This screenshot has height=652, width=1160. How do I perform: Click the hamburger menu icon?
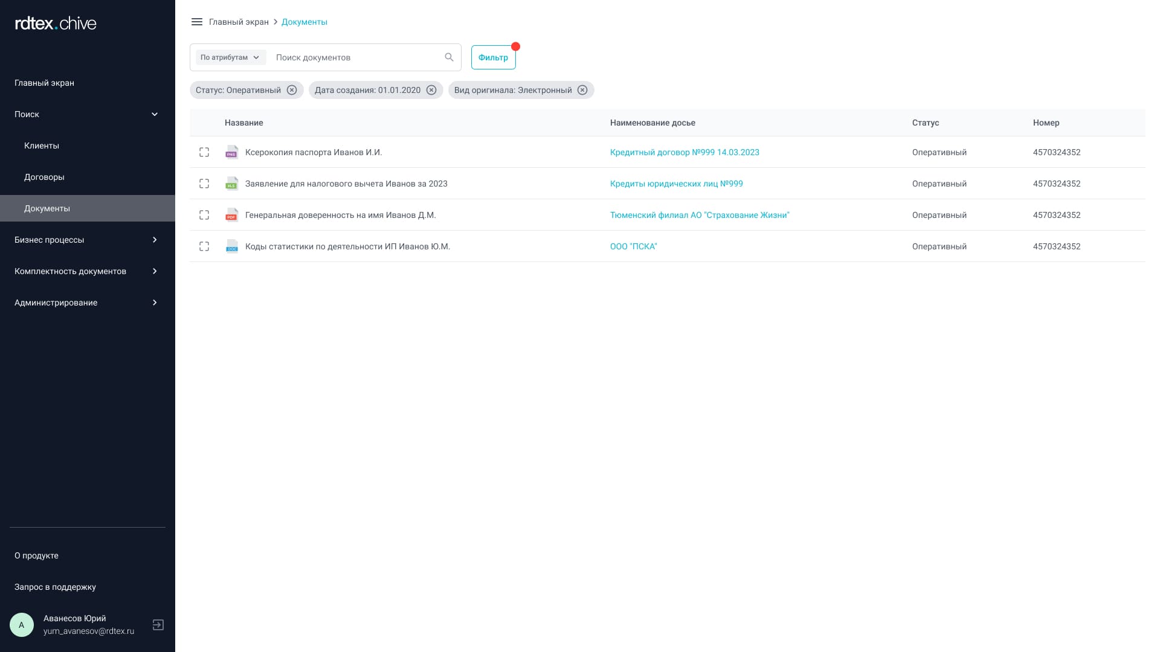click(x=196, y=22)
